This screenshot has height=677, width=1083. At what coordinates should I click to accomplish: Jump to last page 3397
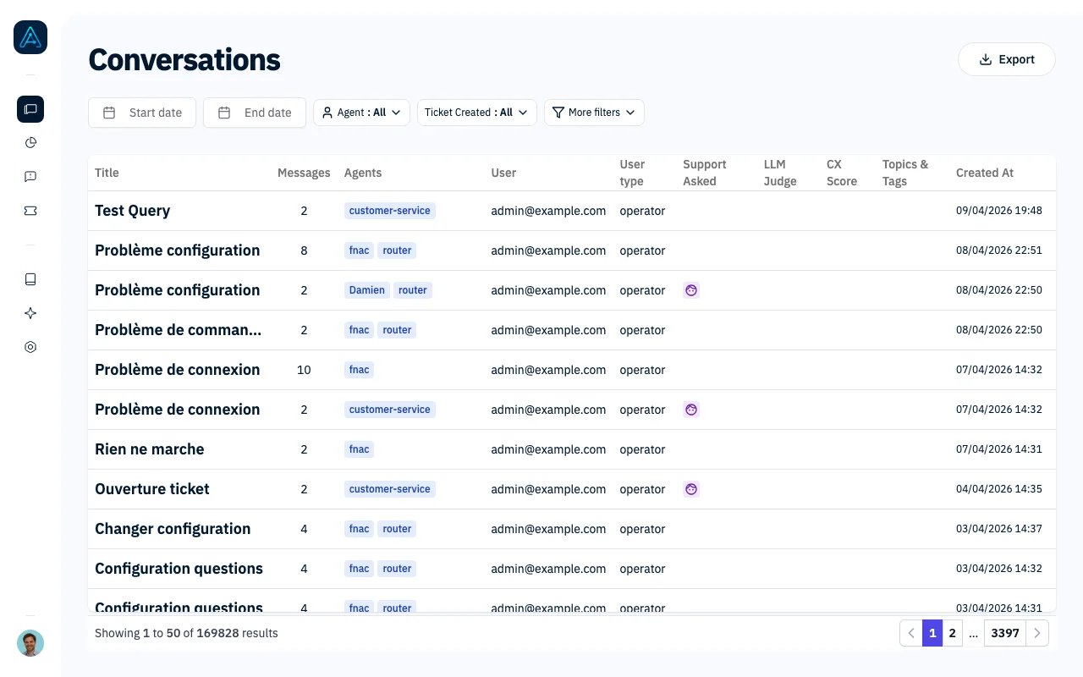click(1005, 633)
